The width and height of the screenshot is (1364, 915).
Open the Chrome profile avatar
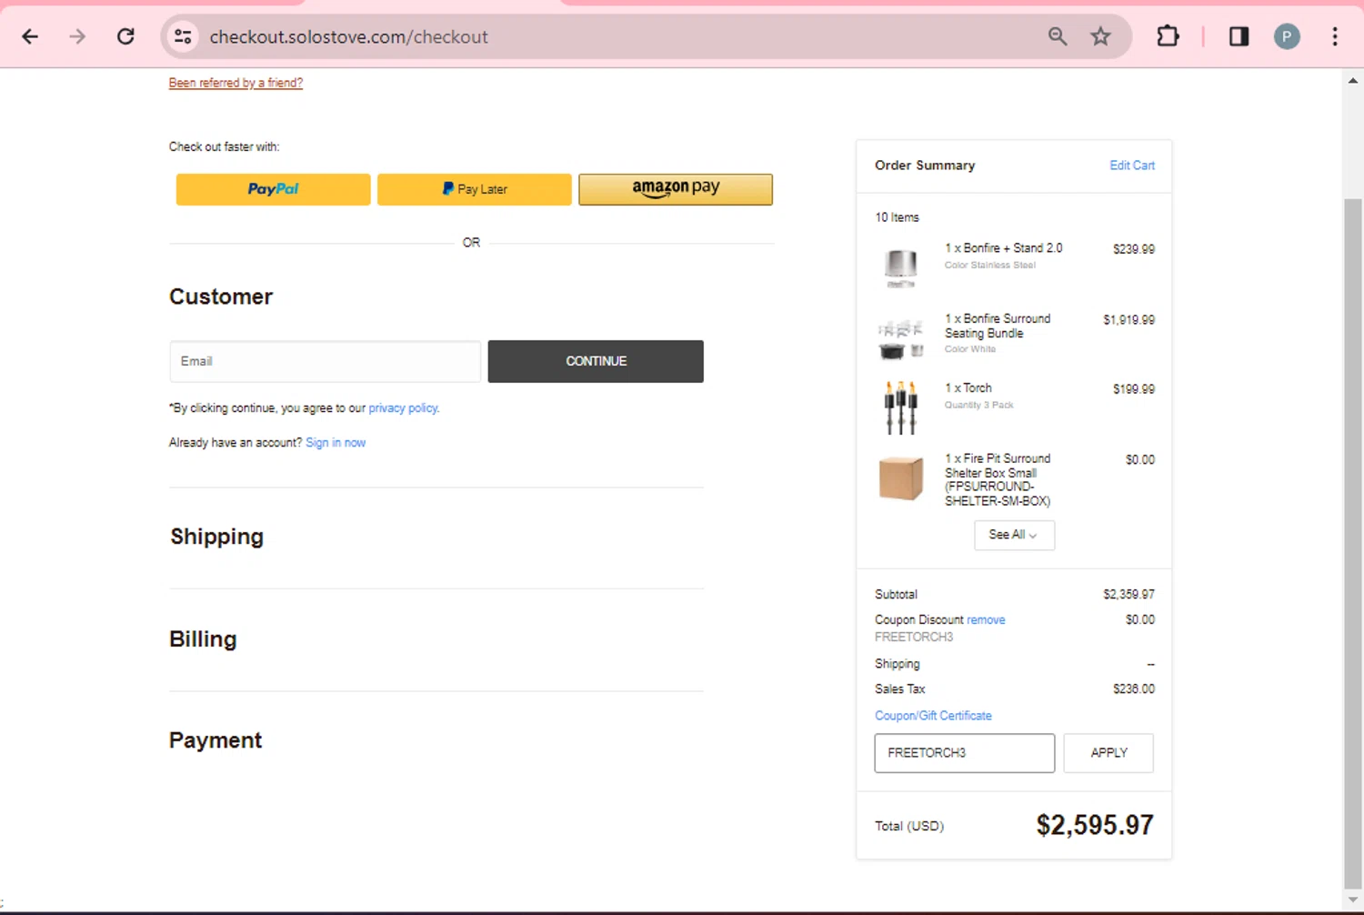coord(1286,36)
